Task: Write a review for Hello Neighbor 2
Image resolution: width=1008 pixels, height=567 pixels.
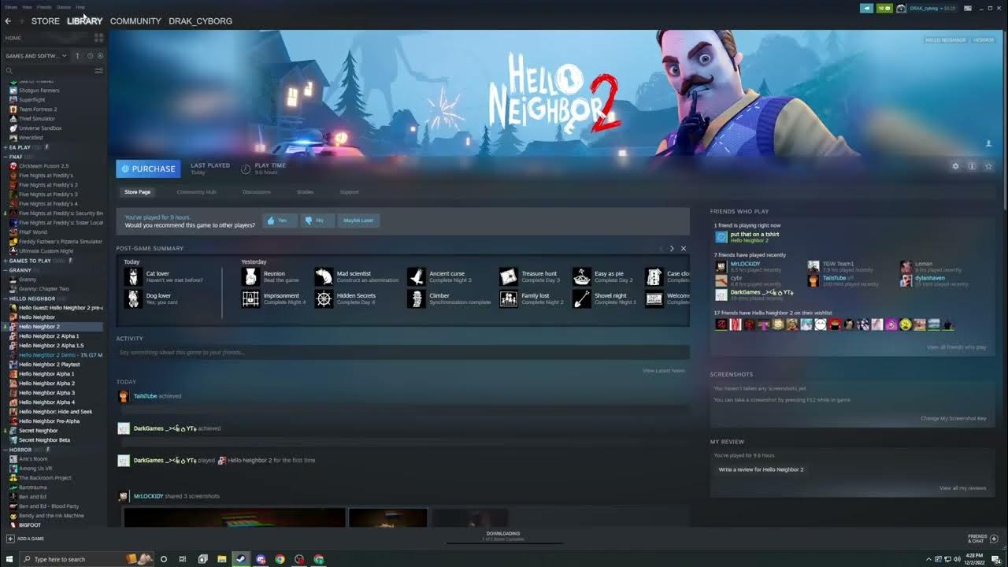Action: tap(761, 469)
